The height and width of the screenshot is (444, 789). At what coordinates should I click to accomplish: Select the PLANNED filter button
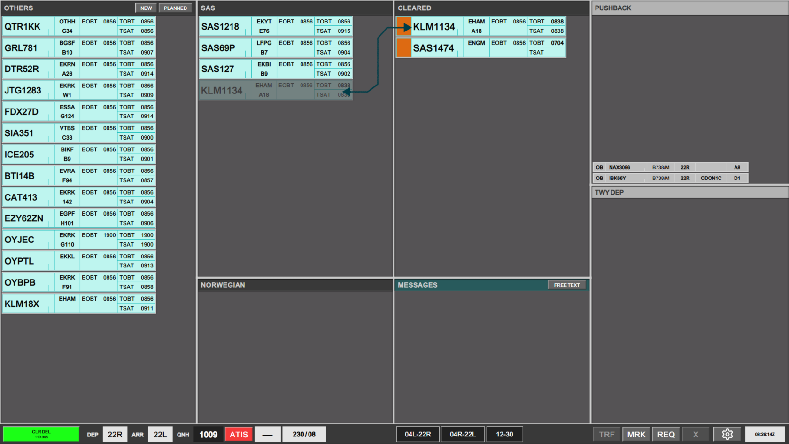tap(176, 8)
